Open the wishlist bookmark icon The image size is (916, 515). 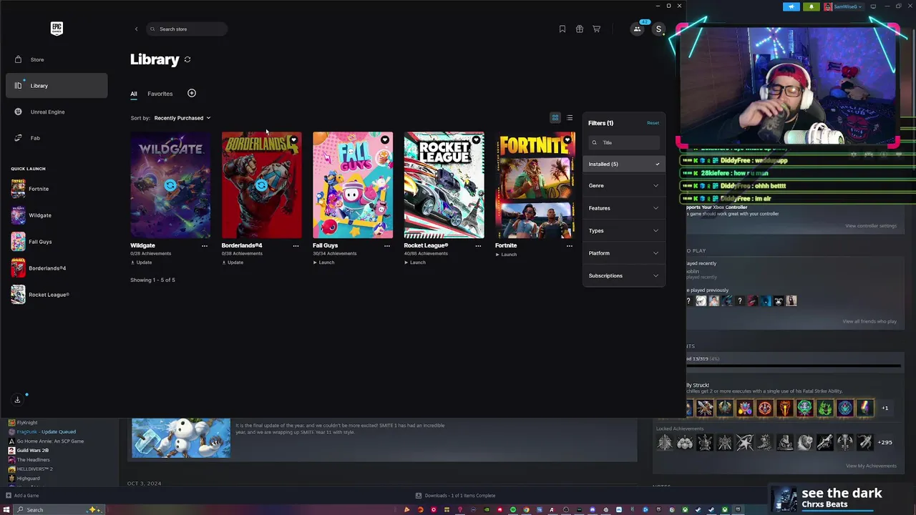[562, 29]
